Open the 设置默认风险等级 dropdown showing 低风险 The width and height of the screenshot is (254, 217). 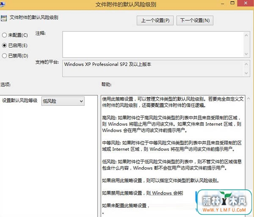pos(63,101)
